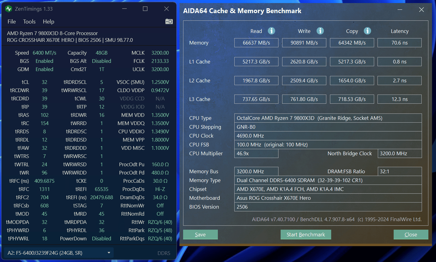Open the File menu in ZenTimings

[12, 22]
